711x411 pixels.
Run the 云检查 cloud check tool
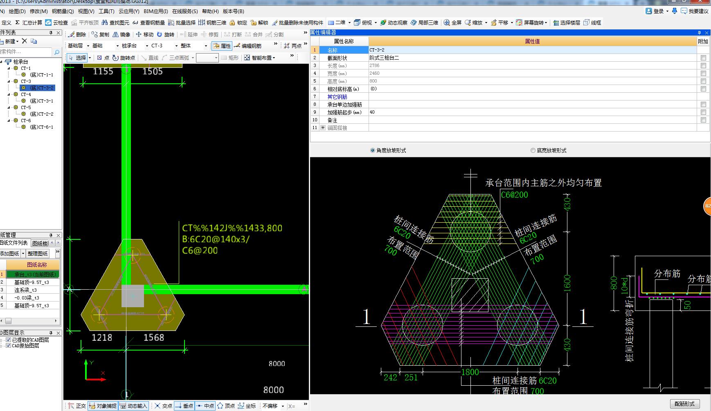pyautogui.click(x=56, y=22)
